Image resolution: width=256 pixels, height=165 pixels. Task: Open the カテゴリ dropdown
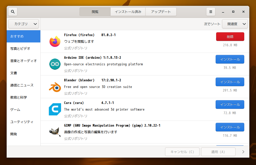pyautogui.click(x=24, y=24)
